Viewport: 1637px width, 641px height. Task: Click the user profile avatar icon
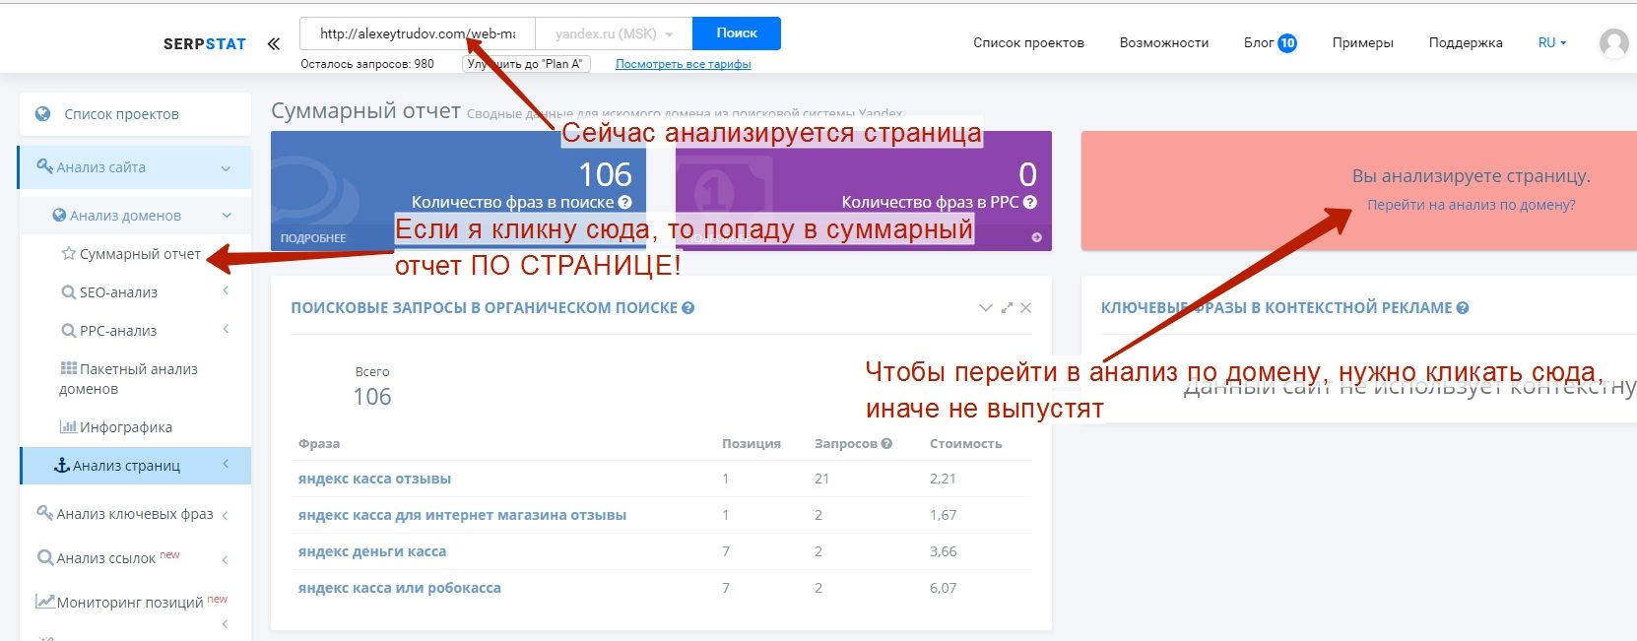tap(1613, 43)
